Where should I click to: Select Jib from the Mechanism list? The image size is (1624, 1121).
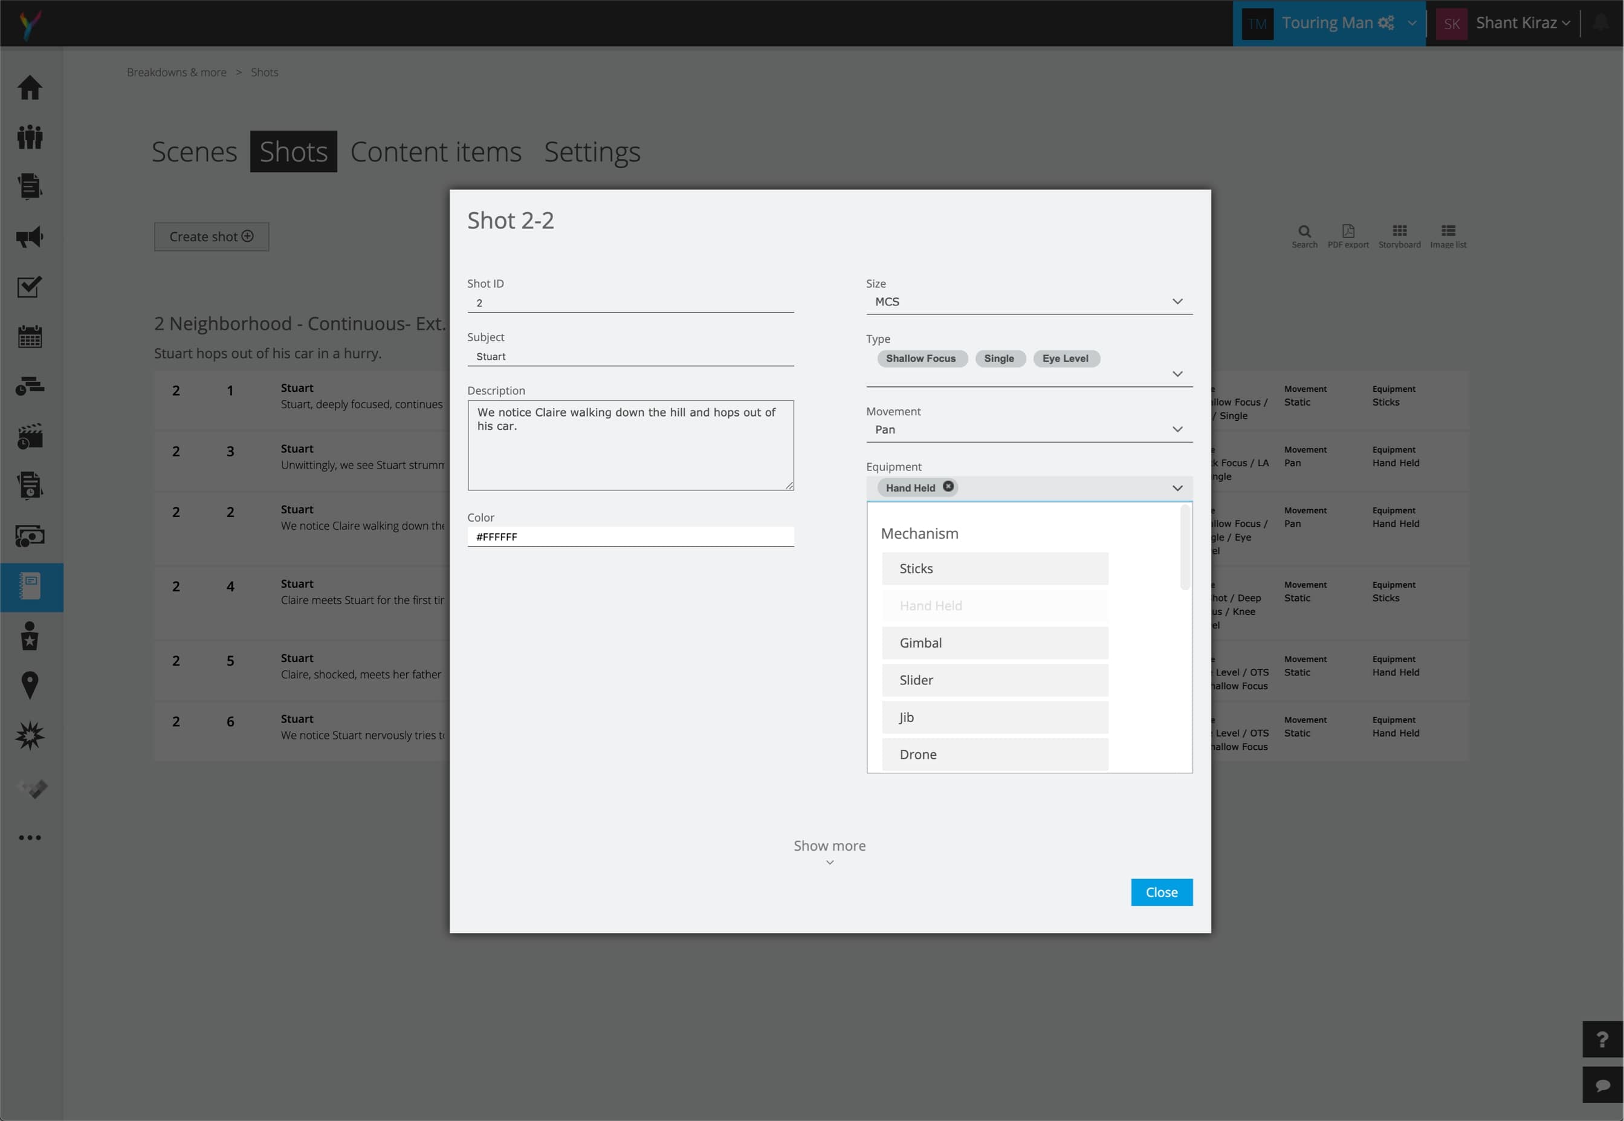[995, 717]
